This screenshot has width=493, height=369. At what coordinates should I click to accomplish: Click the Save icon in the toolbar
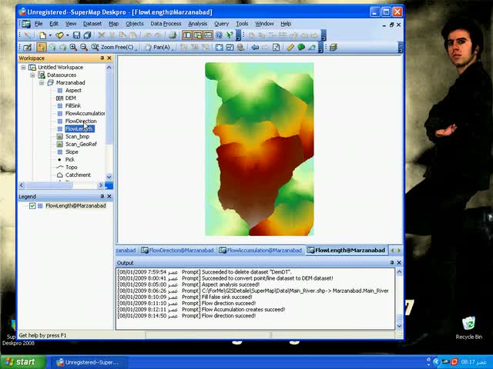(x=77, y=35)
